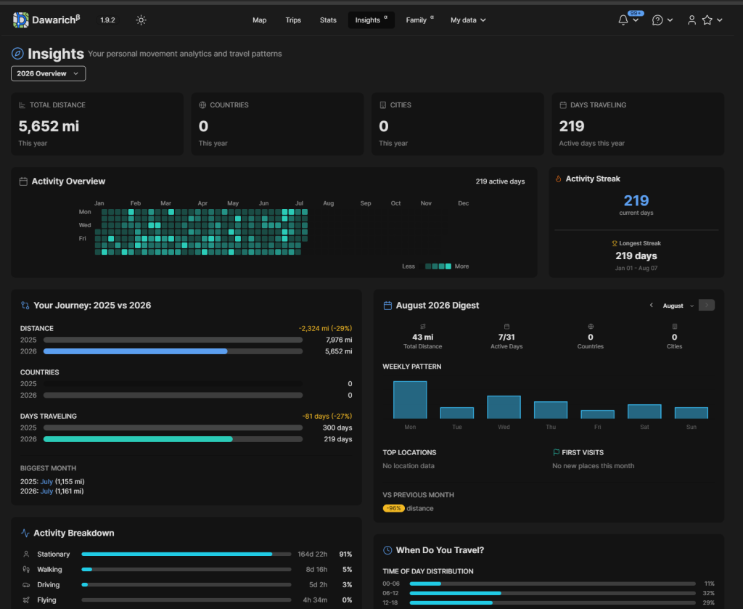743x609 pixels.
Task: Open the August month selector
Action: pyautogui.click(x=678, y=306)
